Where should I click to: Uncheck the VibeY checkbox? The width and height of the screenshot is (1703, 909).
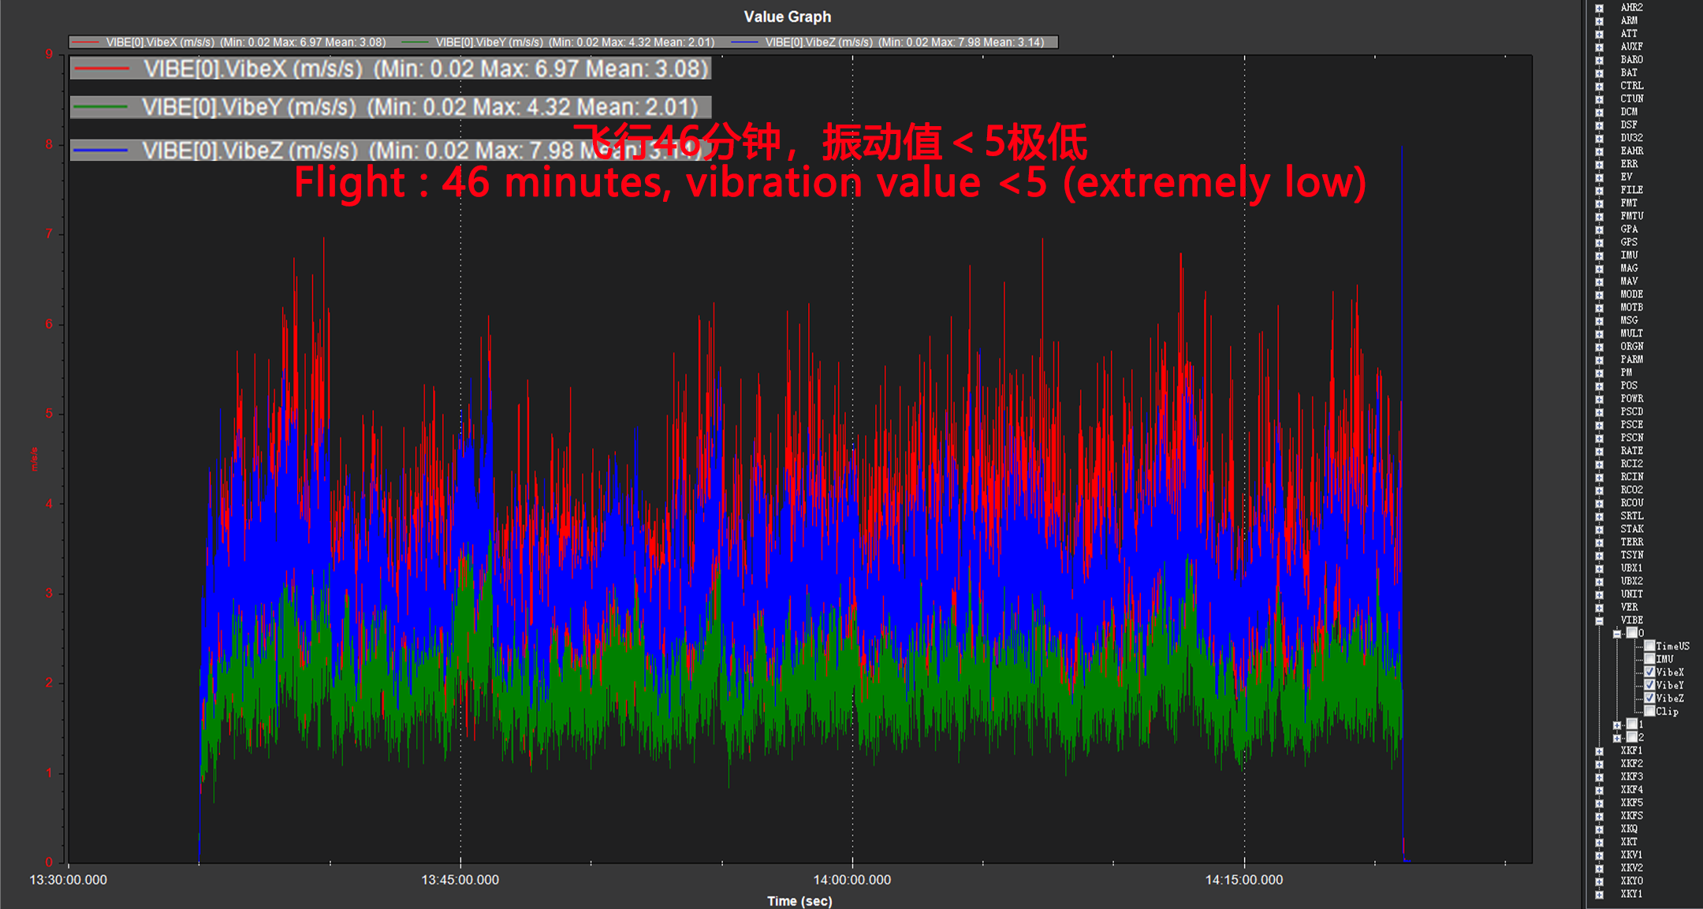point(1649,685)
